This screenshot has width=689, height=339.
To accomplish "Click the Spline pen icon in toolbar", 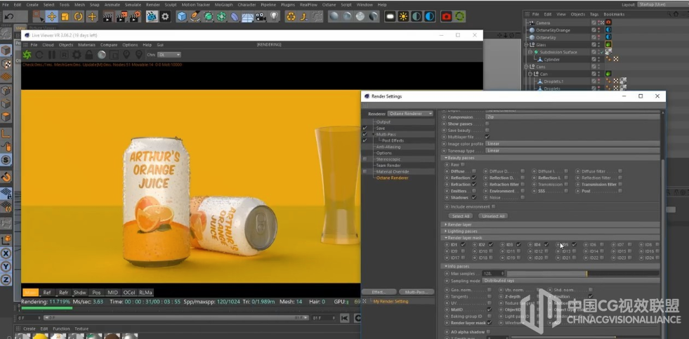I will (x=195, y=17).
